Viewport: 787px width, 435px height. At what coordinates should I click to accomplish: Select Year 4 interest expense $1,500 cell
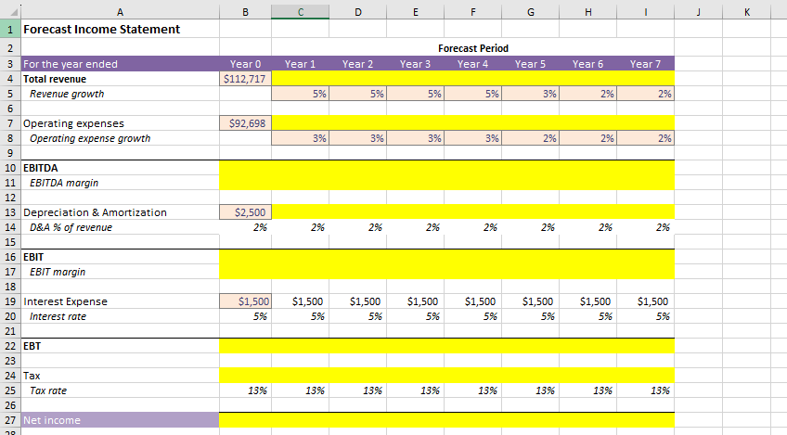(x=472, y=301)
